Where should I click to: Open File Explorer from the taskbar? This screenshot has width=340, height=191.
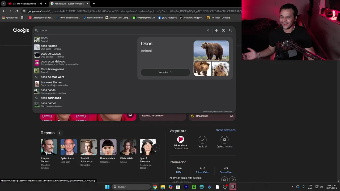(x=163, y=187)
